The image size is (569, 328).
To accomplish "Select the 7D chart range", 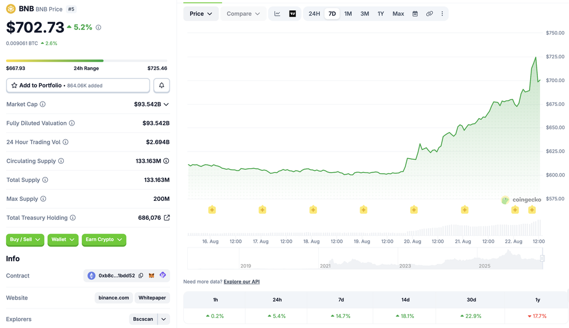I will 332,14.
